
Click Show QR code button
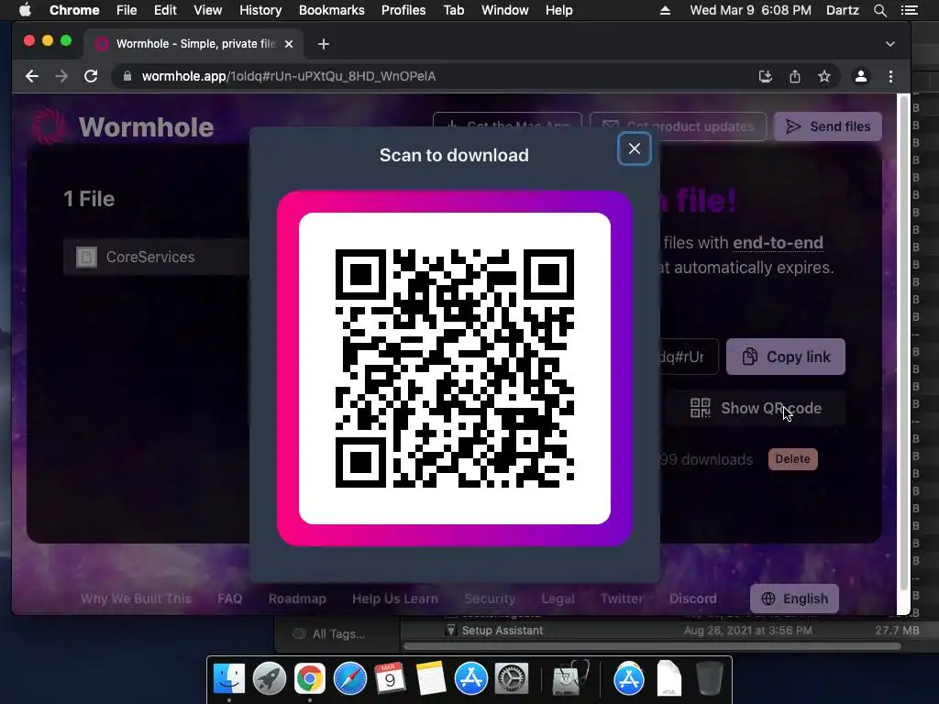coord(756,408)
